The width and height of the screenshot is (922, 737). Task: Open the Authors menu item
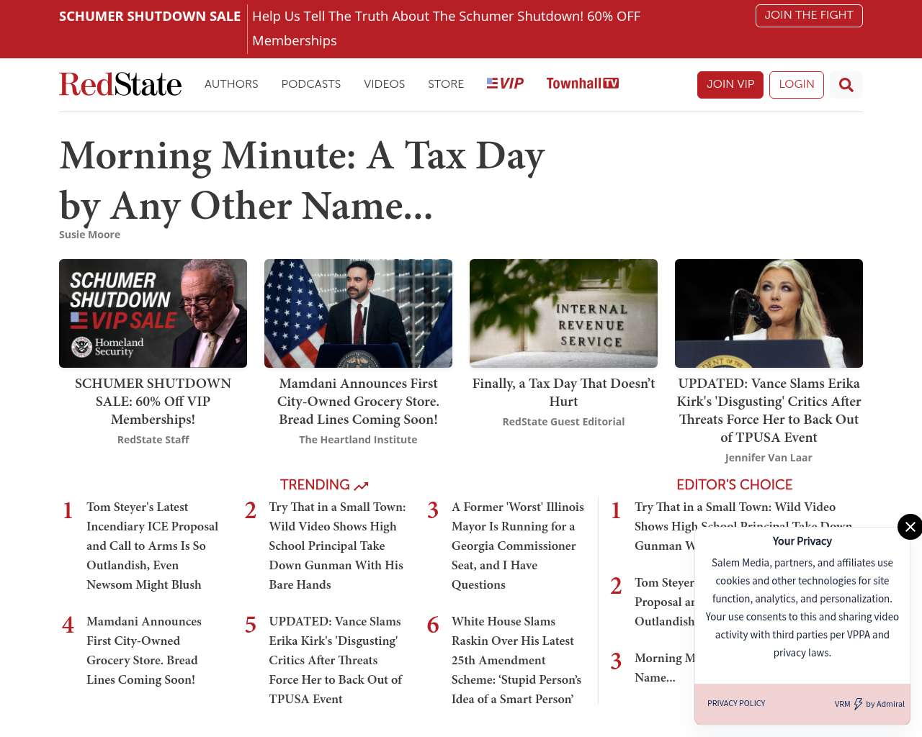click(x=231, y=84)
